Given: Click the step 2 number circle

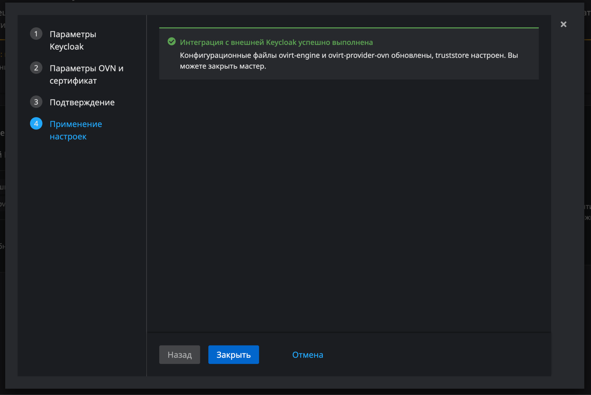Looking at the screenshot, I should click(36, 68).
